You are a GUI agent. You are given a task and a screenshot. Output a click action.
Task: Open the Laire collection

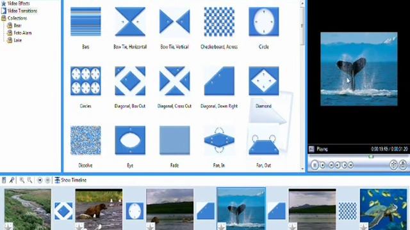point(14,40)
